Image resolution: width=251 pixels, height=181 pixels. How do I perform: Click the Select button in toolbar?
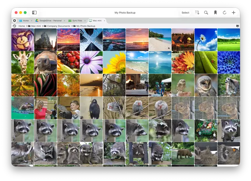pos(185,13)
